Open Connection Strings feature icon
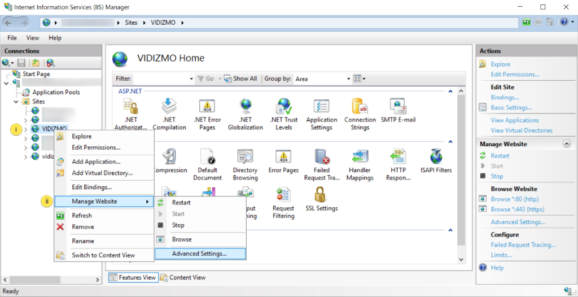 click(x=360, y=110)
